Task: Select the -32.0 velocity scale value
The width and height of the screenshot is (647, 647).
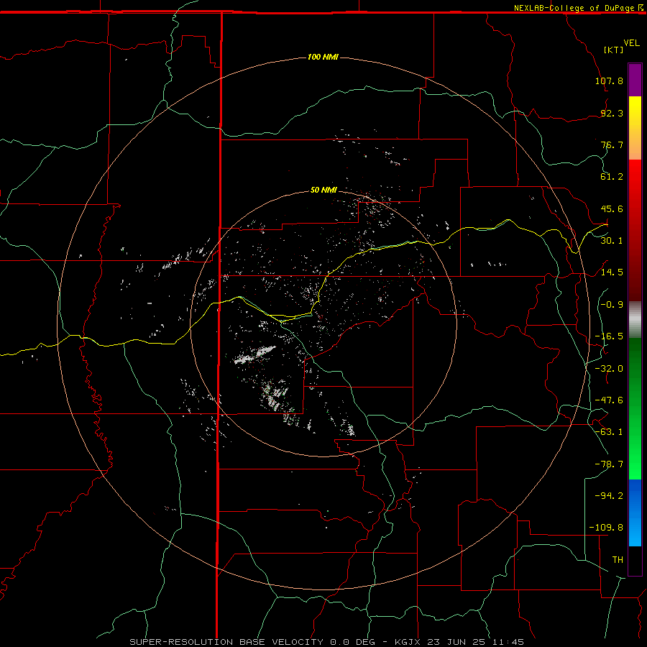Action: [x=609, y=369]
